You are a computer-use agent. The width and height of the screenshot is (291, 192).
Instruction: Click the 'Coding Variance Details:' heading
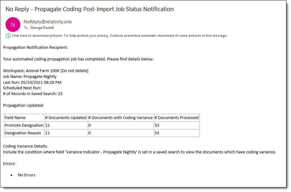click(x=26, y=146)
